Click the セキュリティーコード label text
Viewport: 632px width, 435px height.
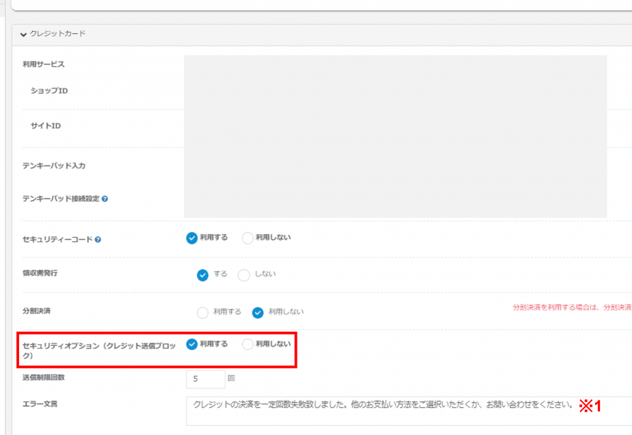[x=57, y=240]
